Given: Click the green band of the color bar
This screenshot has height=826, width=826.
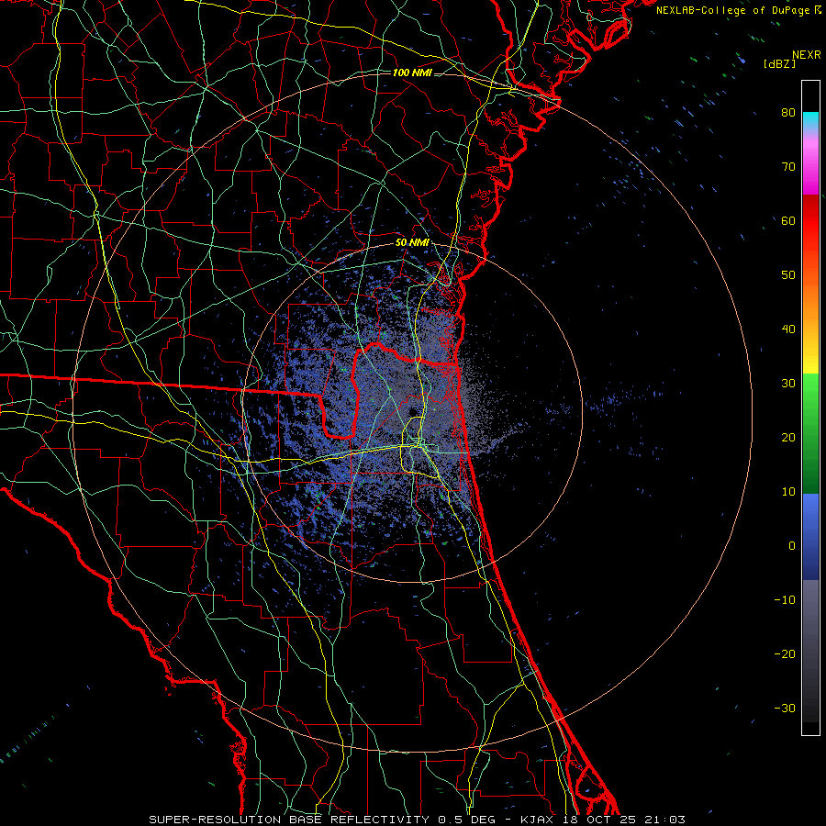Looking at the screenshot, I should [x=810, y=433].
